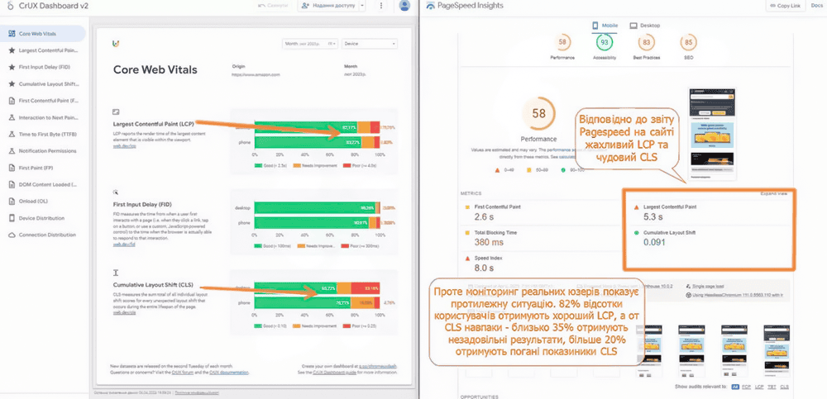827x399 pixels.
Task: Click the PageSpeed Insights logo icon
Action: (x=430, y=6)
